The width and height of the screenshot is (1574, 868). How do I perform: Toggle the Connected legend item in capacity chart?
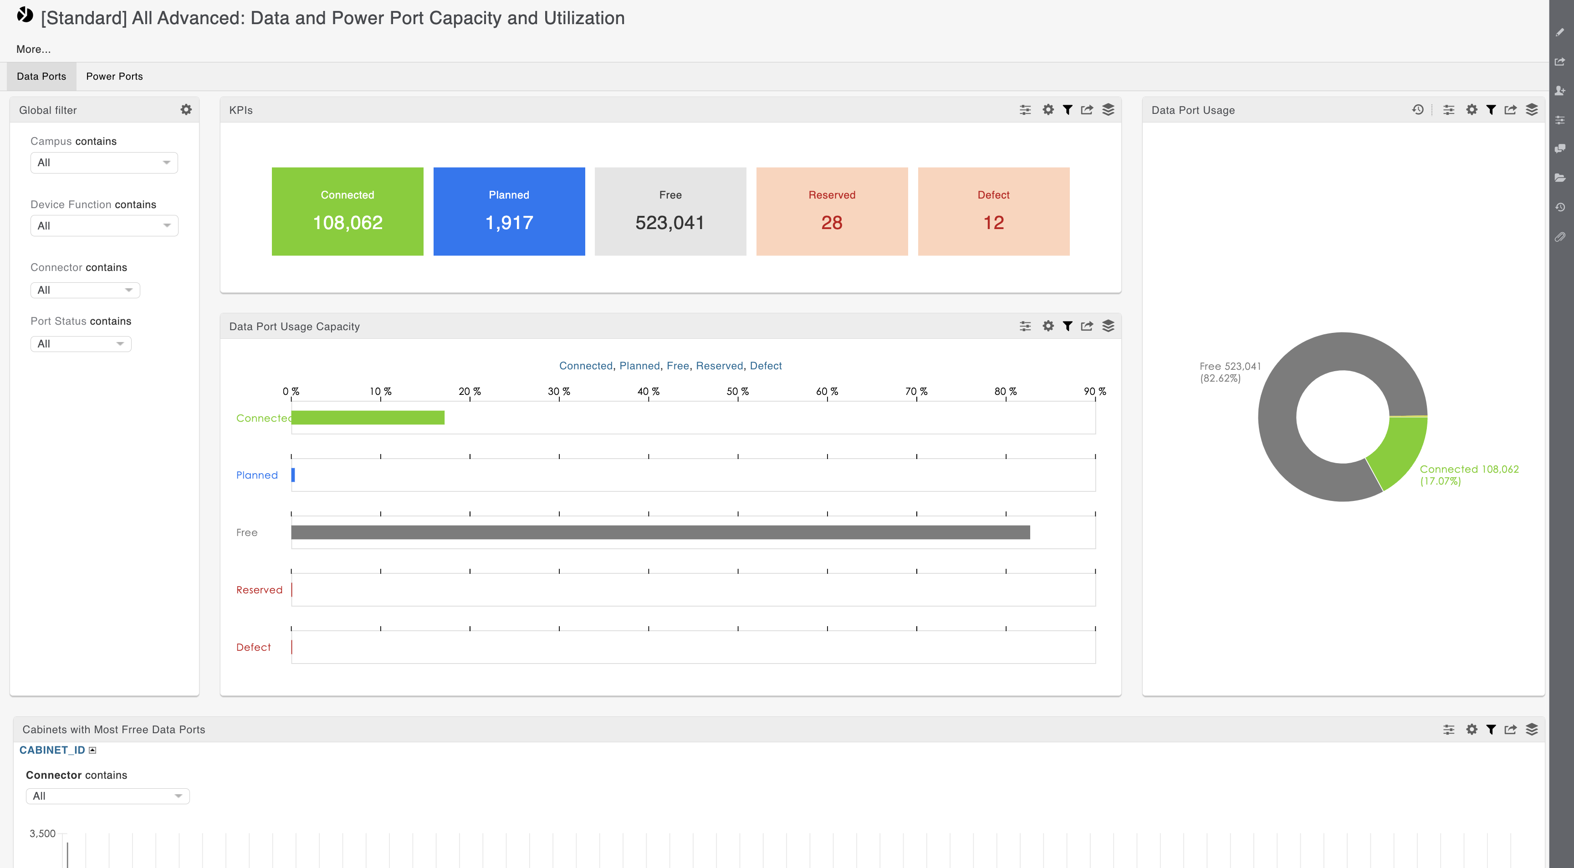click(585, 366)
